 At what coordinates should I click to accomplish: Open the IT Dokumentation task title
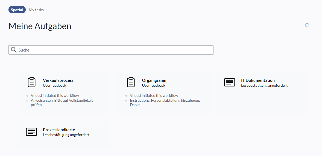(258, 80)
